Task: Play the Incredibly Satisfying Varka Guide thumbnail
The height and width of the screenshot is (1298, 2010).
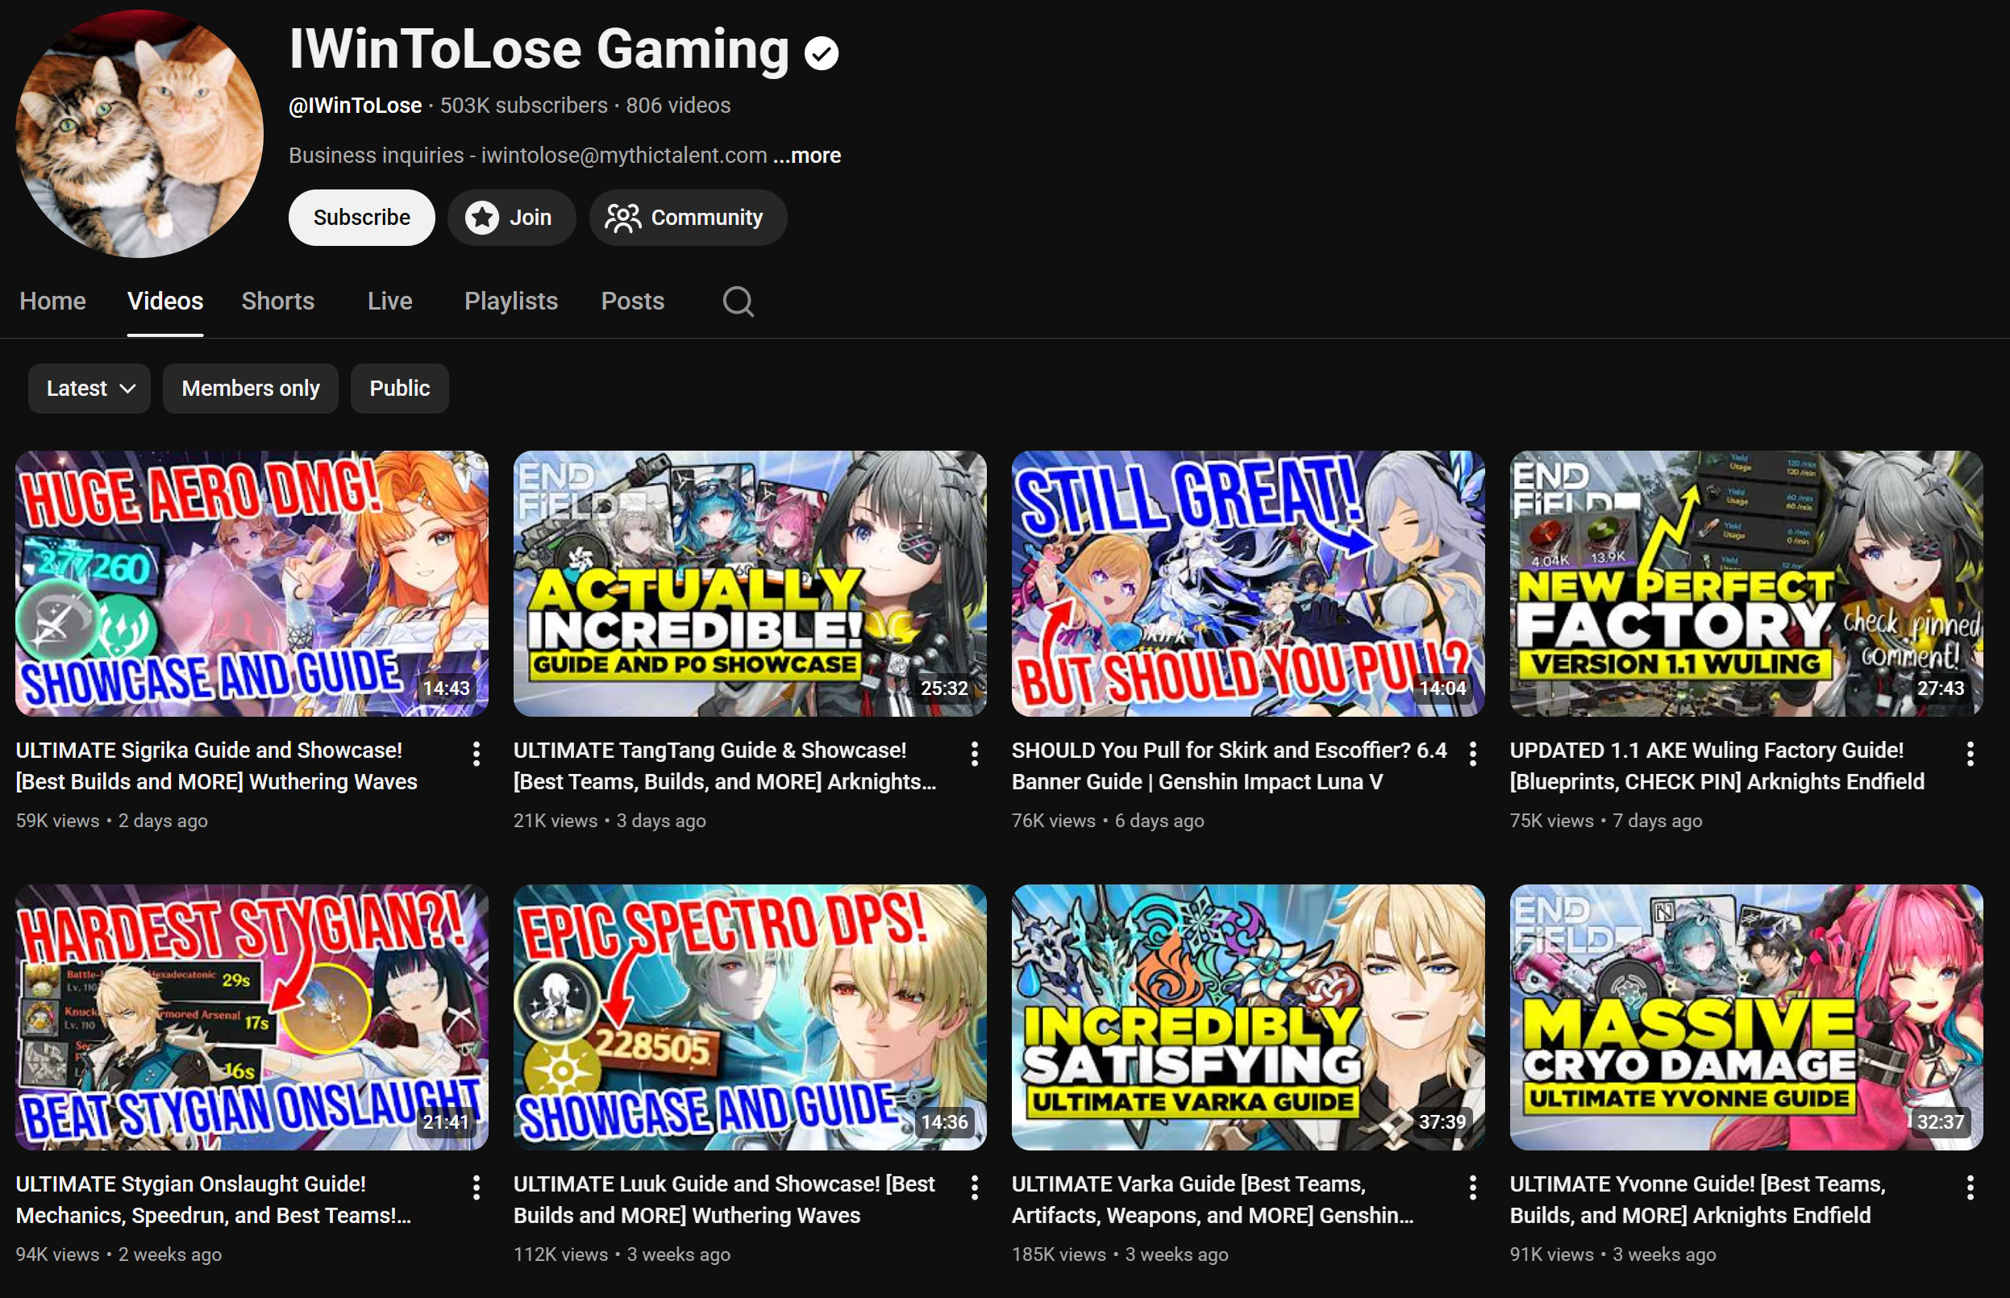Action: [1247, 1017]
